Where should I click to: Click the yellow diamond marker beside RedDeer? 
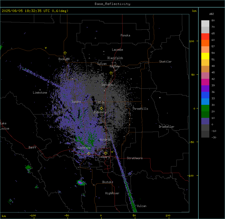111,73
